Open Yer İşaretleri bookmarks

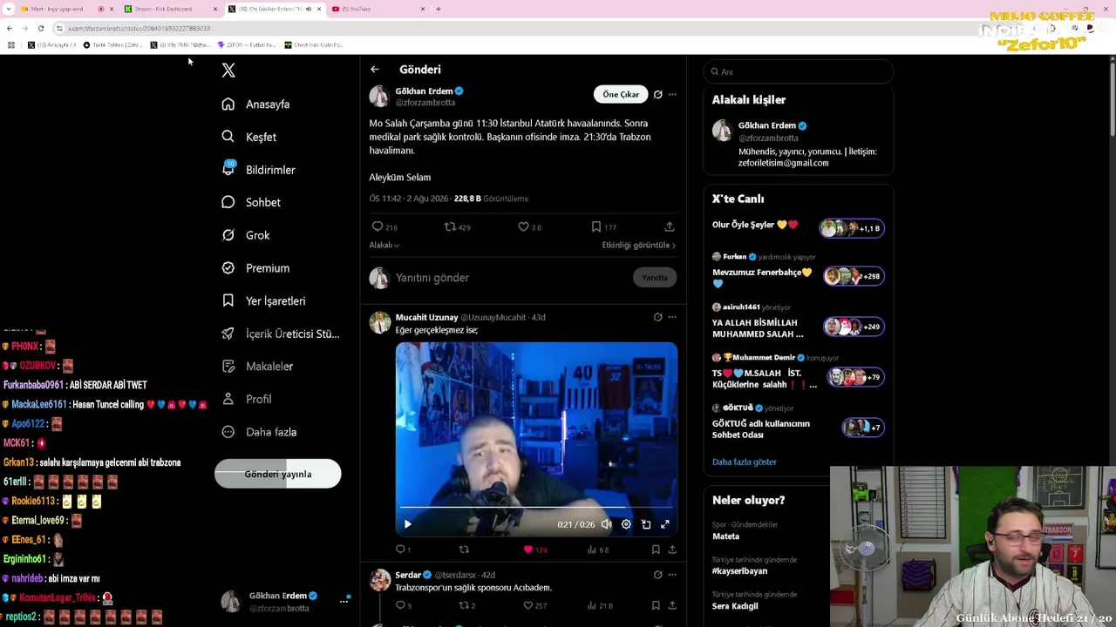click(263, 300)
